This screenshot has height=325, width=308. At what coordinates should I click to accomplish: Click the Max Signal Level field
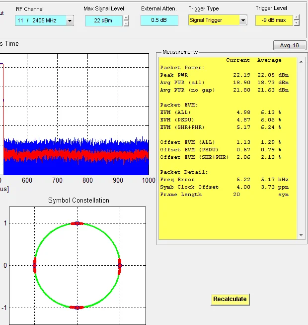(103, 20)
